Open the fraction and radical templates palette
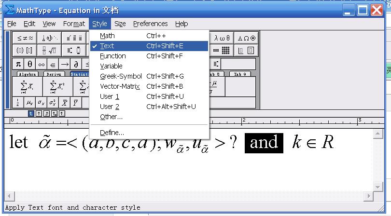The width and height of the screenshot is (391, 216). click(x=49, y=50)
